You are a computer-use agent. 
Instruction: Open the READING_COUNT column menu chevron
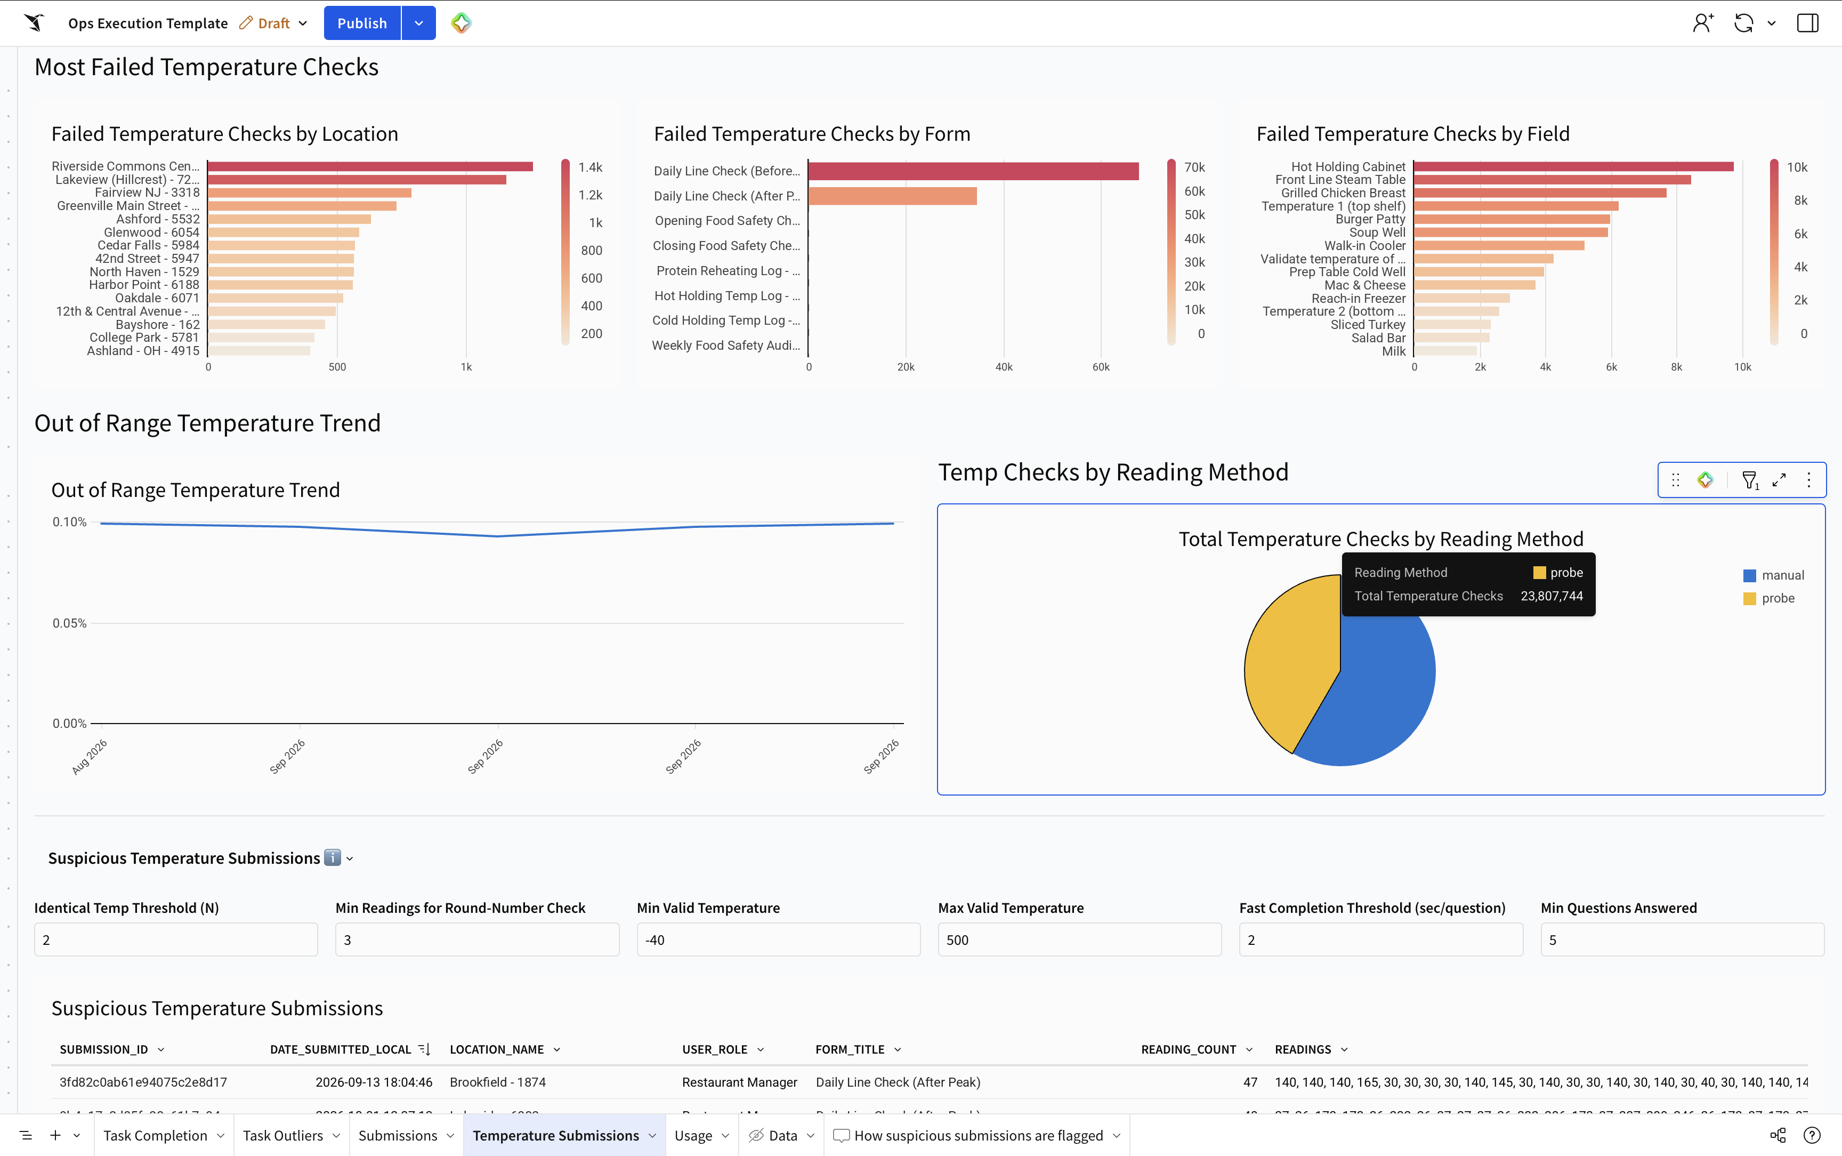[1249, 1050]
